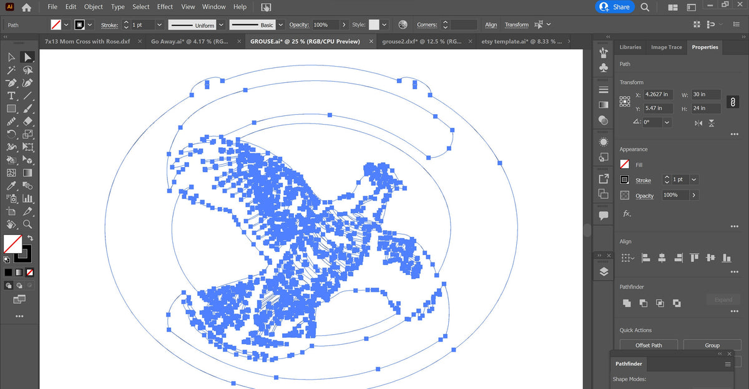Swap fill and stroke colors arrow
Screen dimensions: 749x389
29,238
